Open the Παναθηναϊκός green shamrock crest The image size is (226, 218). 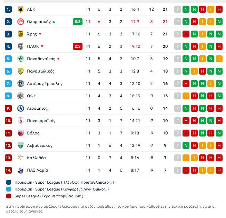[21, 59]
